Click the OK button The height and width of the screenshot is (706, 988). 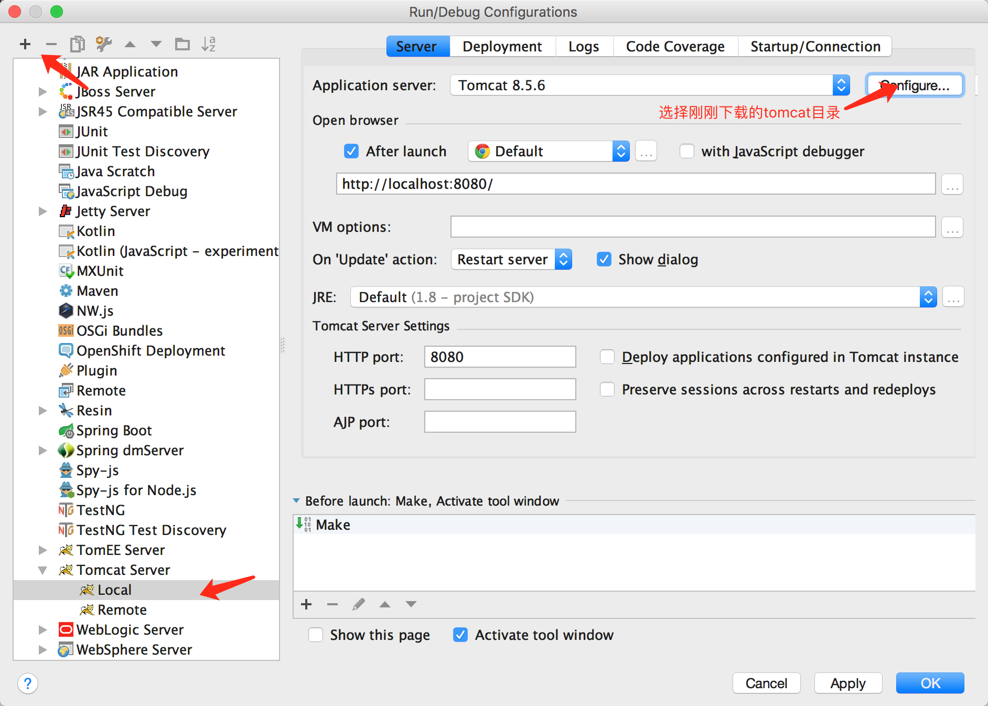point(930,683)
